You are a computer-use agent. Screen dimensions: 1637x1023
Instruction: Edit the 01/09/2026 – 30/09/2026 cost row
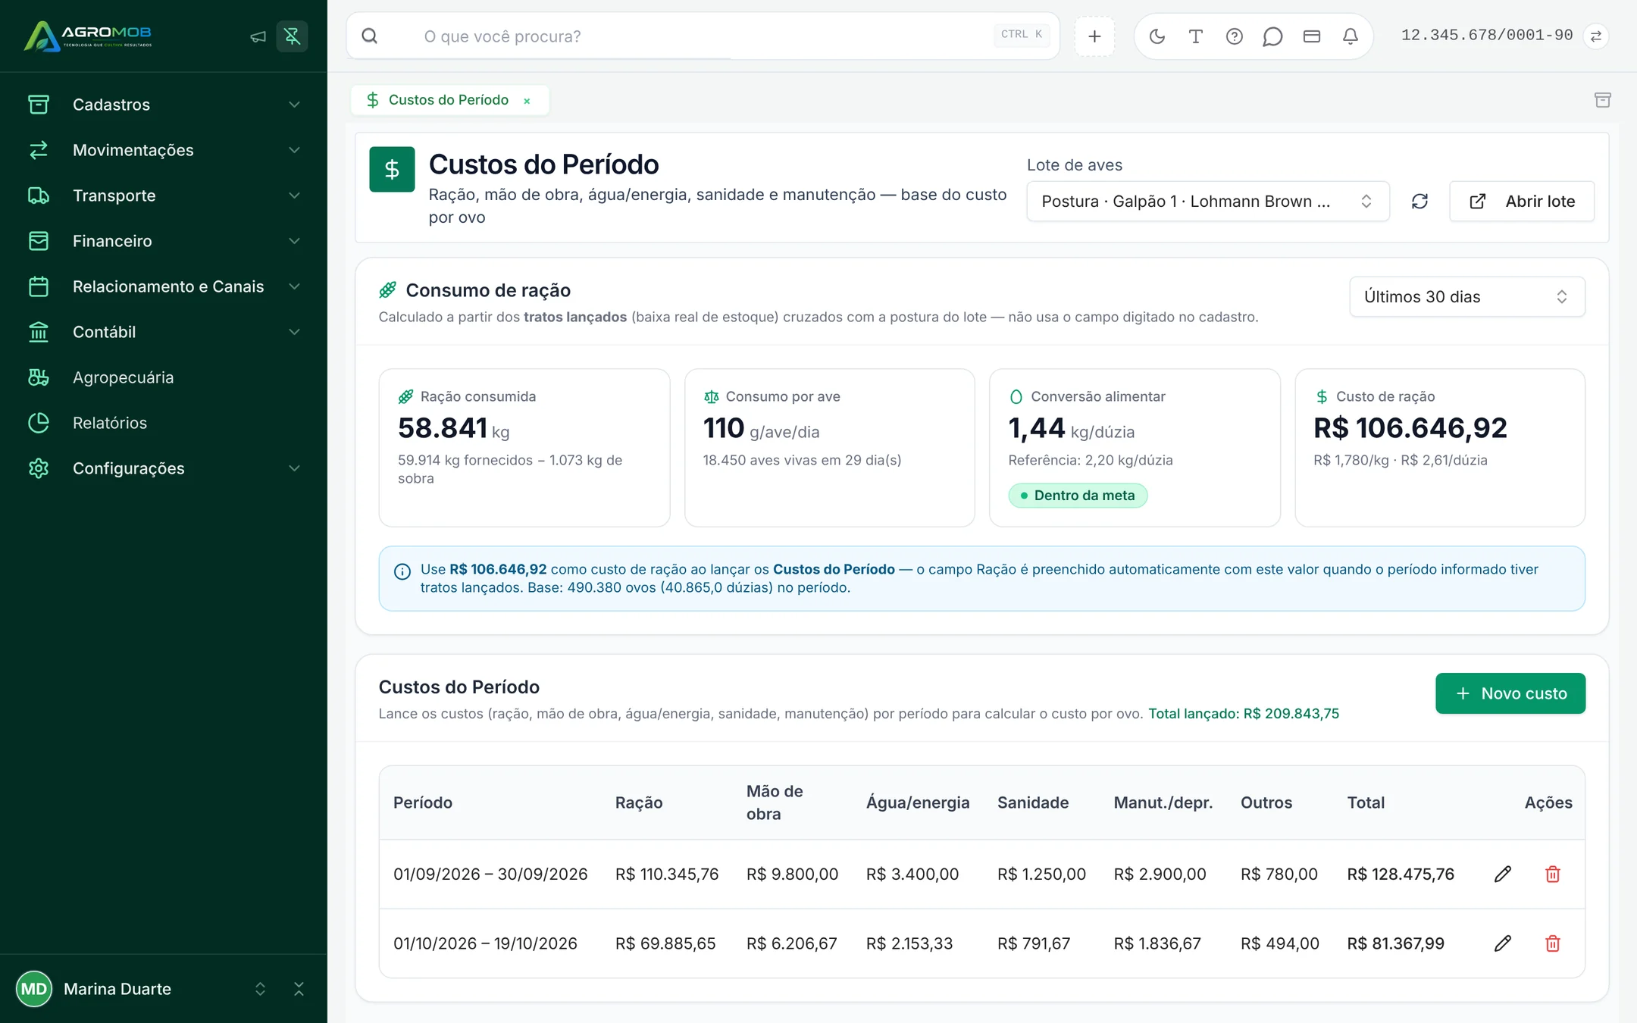coord(1503,874)
